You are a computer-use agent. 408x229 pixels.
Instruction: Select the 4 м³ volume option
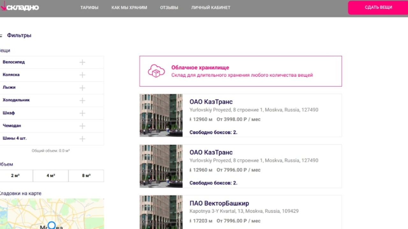[51, 176]
